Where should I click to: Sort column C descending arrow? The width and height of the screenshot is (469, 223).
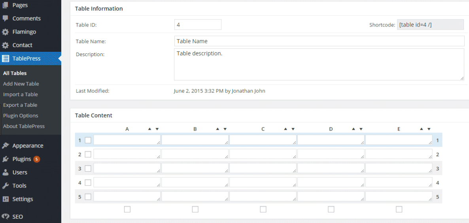coord(293,129)
